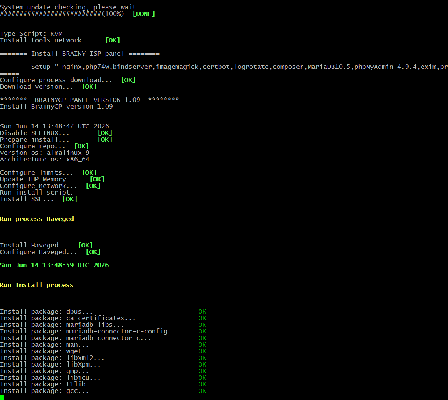Click 'Install package: wget...' line
This screenshot has height=400, width=448.
coord(103,351)
